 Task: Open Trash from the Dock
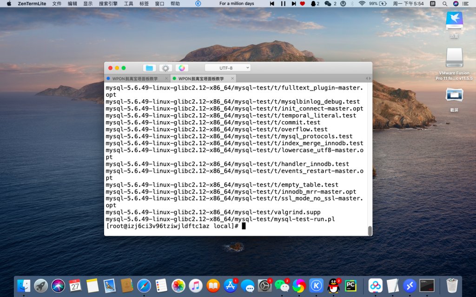pos(452,285)
